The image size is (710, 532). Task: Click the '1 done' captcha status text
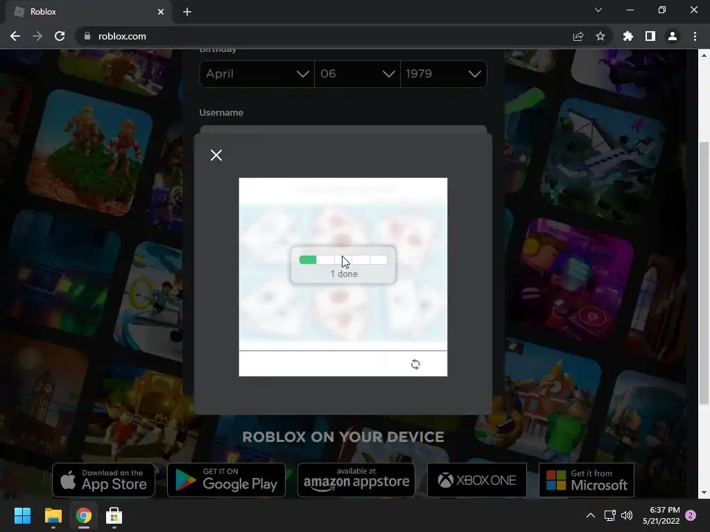tap(344, 274)
